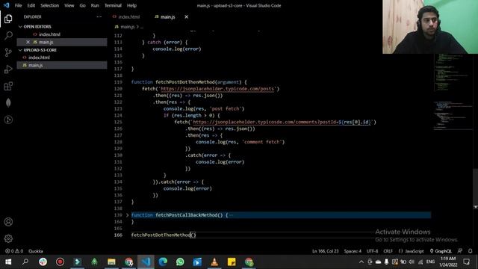
Task: Open index.html in UPLOAD-S3-CORE folder
Action: 39,58
